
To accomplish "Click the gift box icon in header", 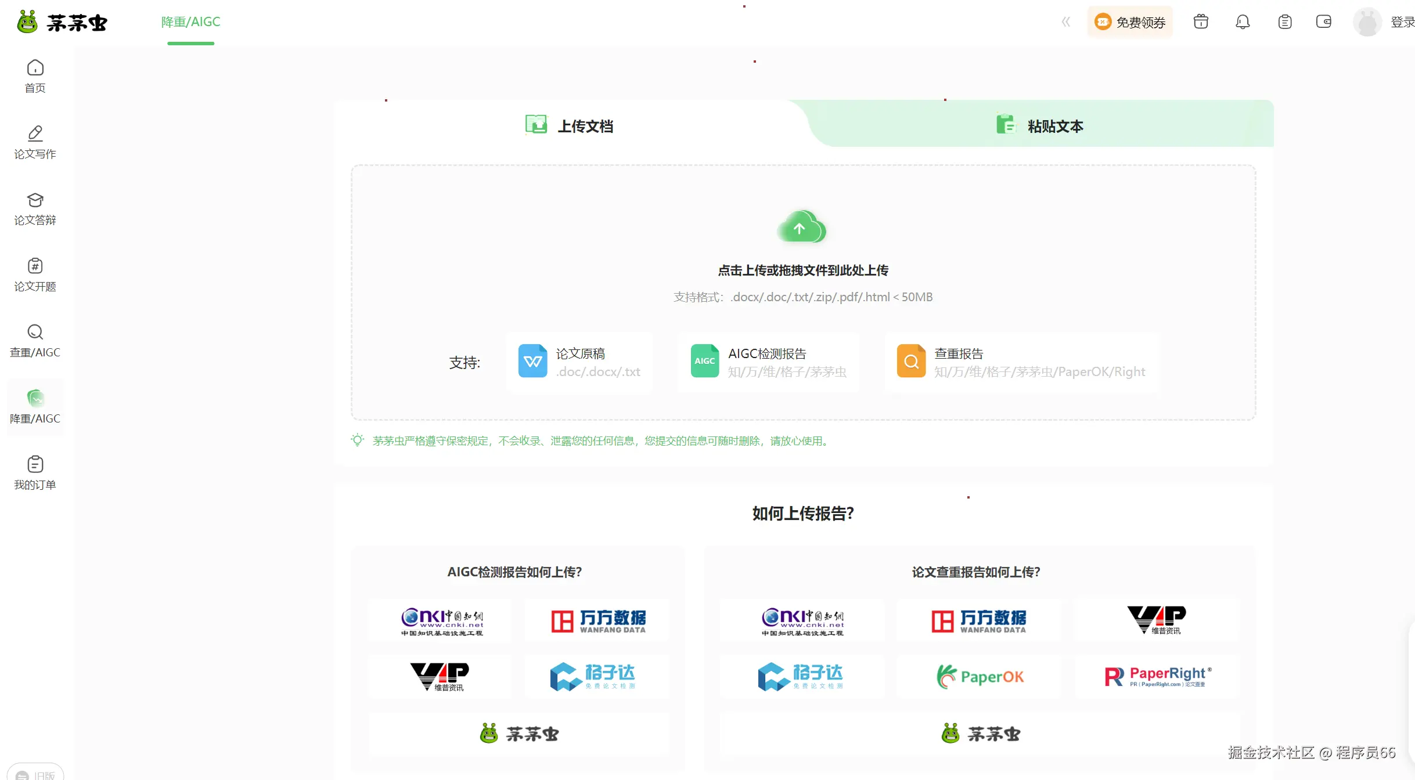I will [x=1201, y=22].
